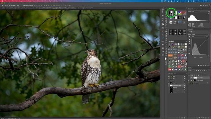Open the Channels panel menu
The width and height of the screenshot is (211, 119).
point(186,74)
